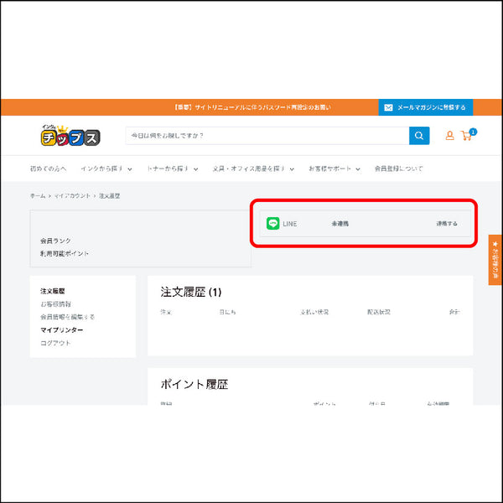This screenshot has width=503, height=503.
Task: Click the blue search magnifier button
Action: (419, 136)
